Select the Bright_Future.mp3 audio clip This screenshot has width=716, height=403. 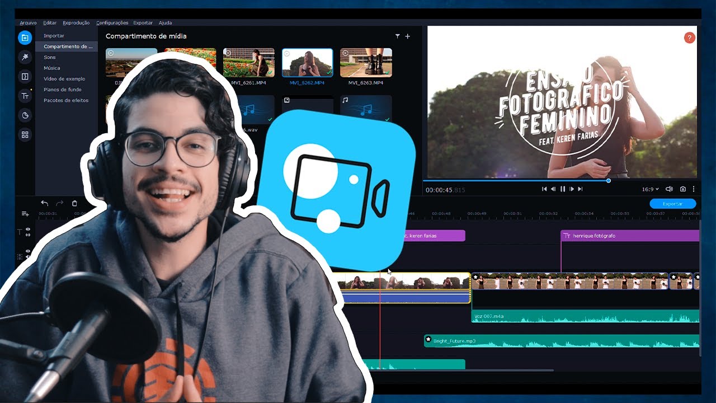(x=562, y=341)
